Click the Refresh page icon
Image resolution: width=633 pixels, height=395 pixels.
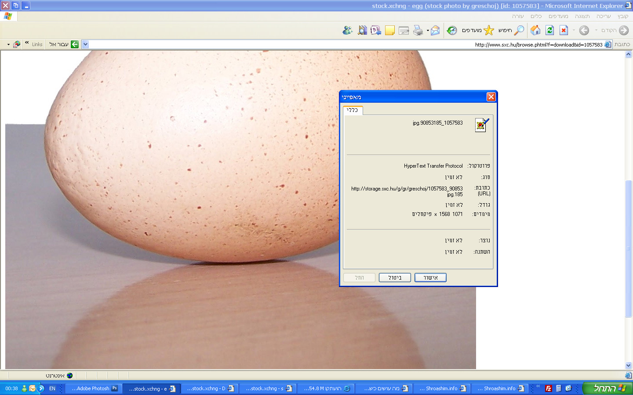click(549, 30)
